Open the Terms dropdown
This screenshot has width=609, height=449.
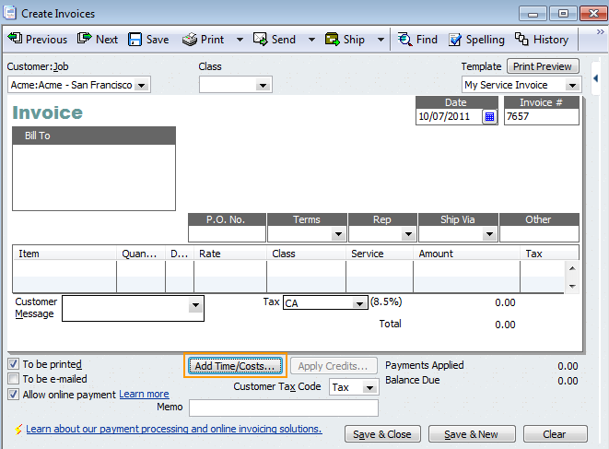[338, 234]
